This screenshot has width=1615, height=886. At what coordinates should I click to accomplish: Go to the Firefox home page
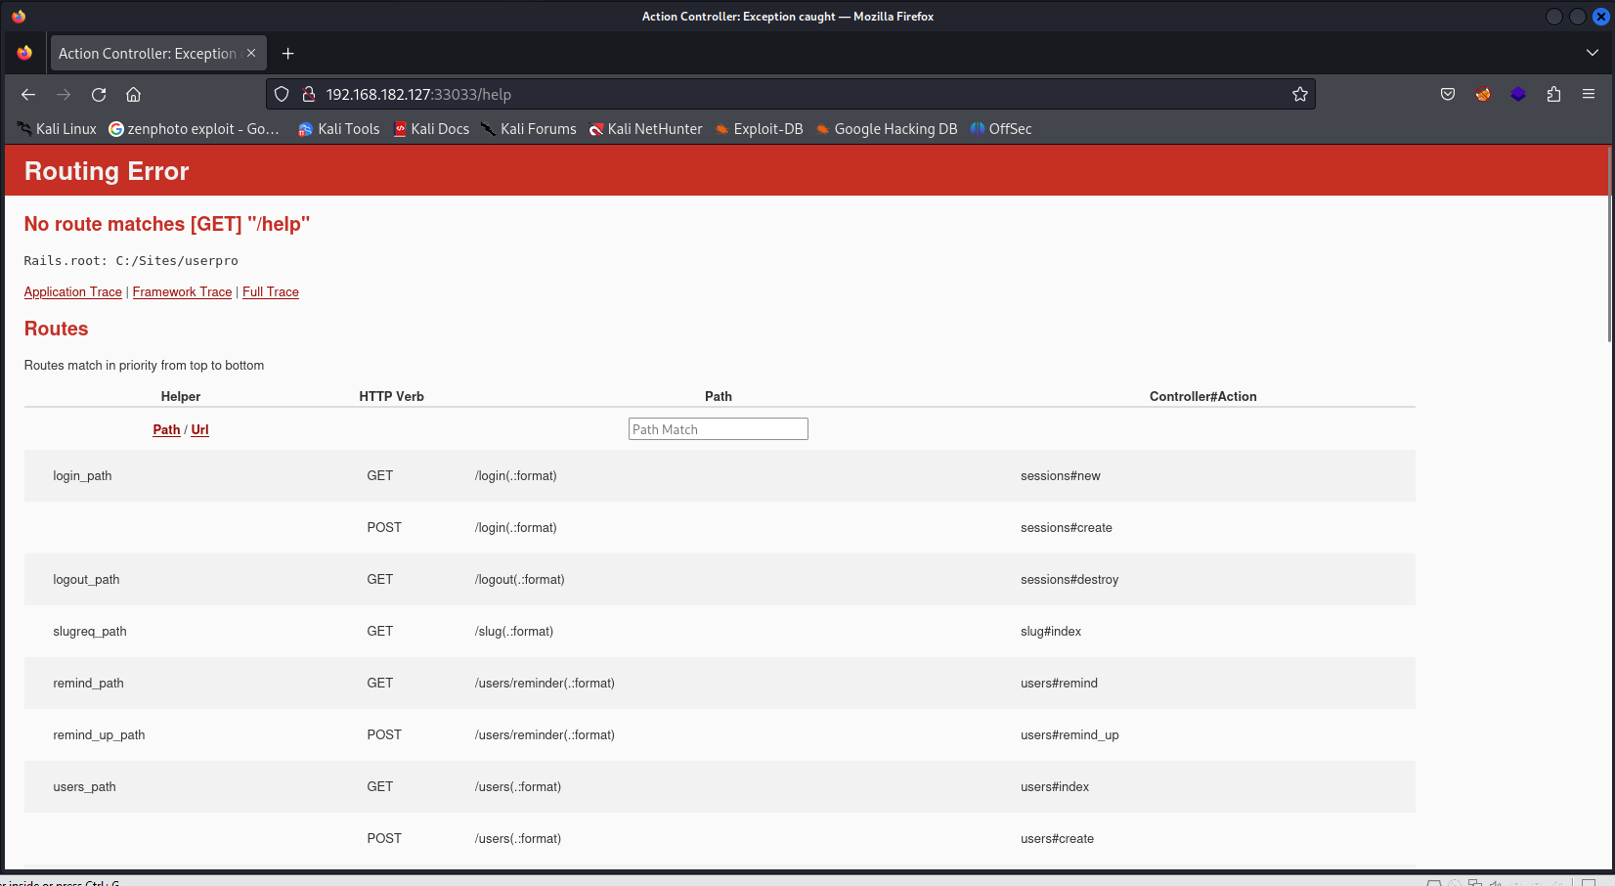[134, 95]
